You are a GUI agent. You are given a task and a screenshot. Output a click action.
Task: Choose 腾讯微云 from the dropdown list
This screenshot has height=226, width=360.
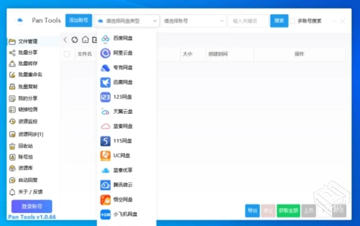tap(127, 185)
